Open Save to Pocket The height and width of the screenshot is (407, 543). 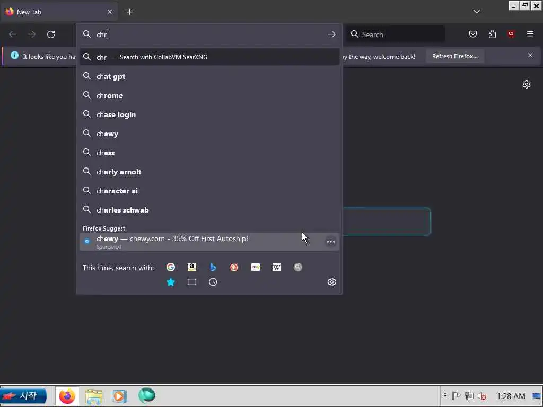[x=472, y=34]
